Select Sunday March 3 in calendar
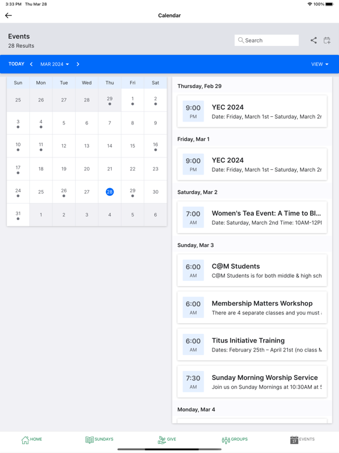 click(x=18, y=123)
